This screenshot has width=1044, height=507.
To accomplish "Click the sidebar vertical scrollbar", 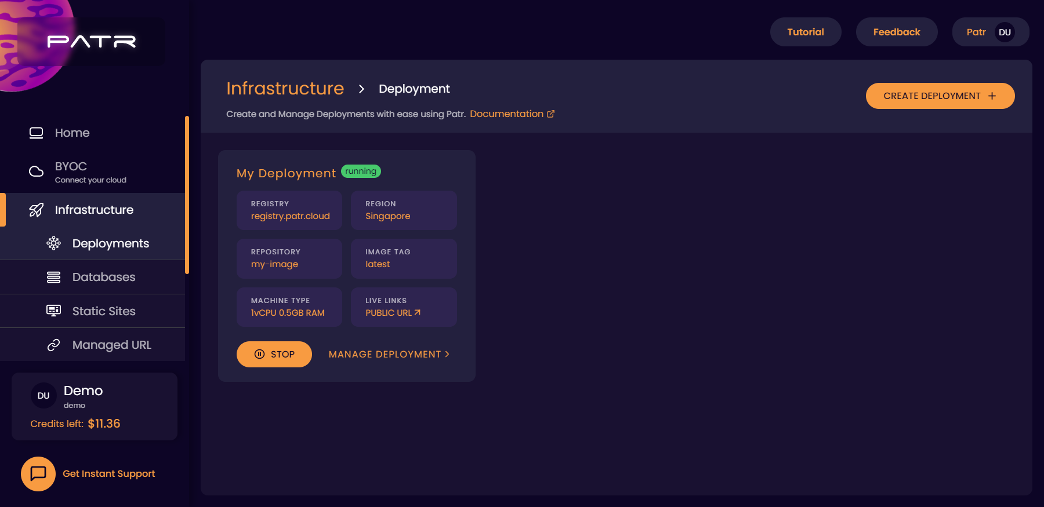I will (187, 195).
